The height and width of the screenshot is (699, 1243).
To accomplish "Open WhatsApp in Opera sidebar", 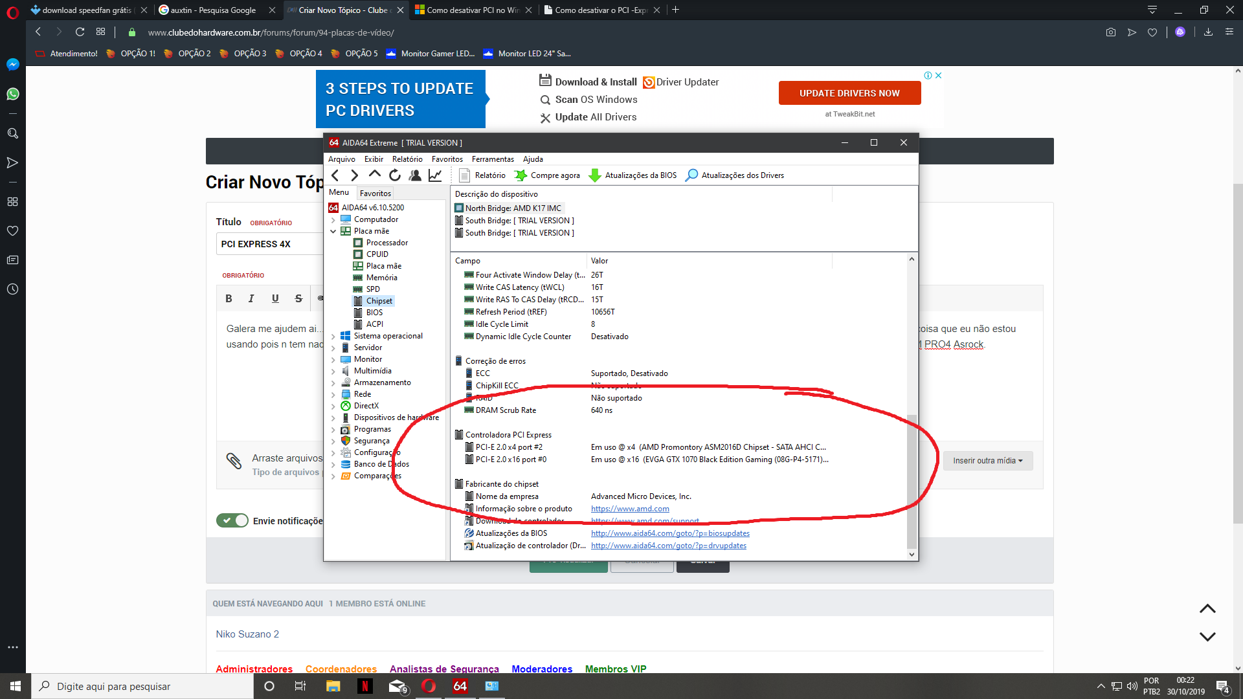I will point(12,94).
